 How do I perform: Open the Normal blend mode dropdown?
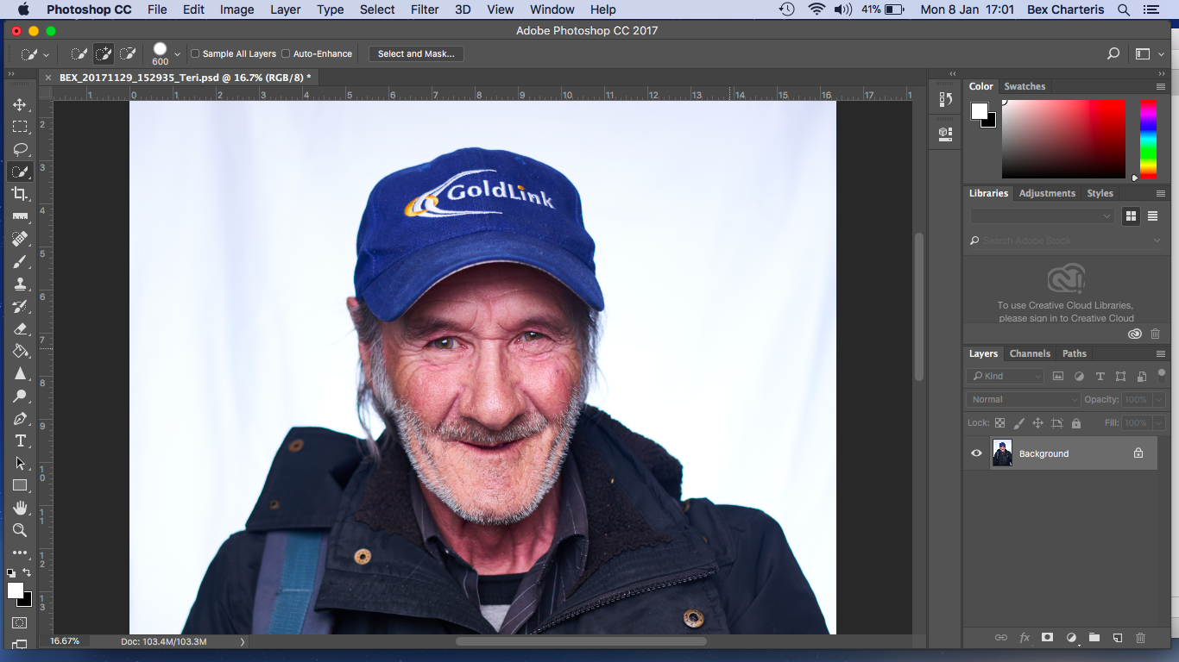point(1023,400)
